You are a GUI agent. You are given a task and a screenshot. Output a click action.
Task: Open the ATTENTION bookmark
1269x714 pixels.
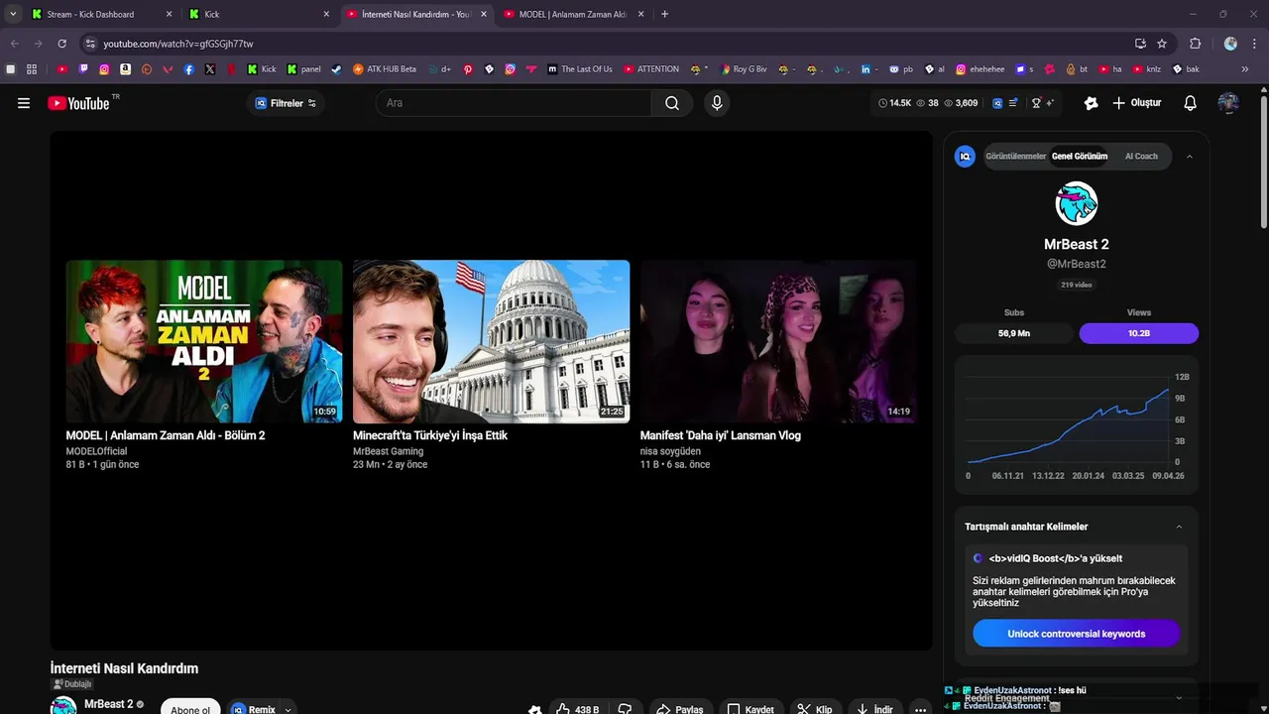(651, 69)
